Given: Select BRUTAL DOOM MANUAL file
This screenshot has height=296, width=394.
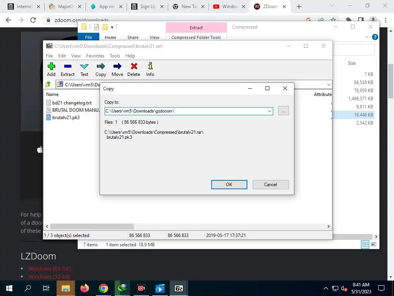Looking at the screenshot, I should tap(73, 110).
